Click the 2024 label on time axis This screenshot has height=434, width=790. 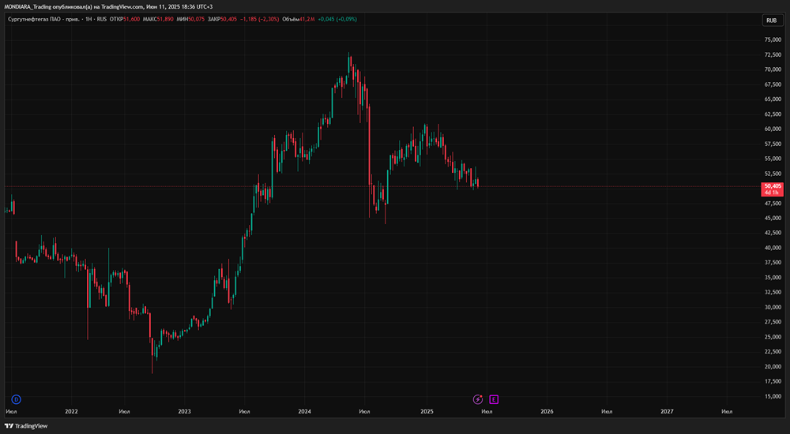(x=304, y=411)
